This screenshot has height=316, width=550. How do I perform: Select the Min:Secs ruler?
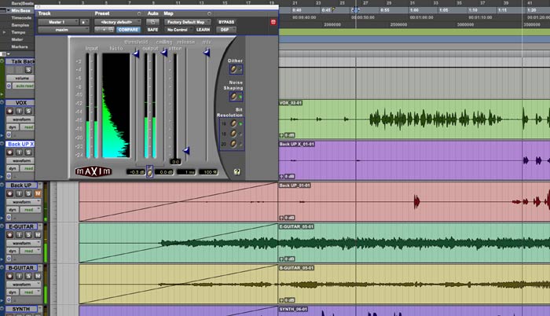[20, 10]
